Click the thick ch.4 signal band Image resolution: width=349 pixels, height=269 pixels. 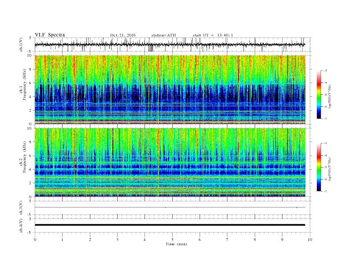(x=170, y=225)
